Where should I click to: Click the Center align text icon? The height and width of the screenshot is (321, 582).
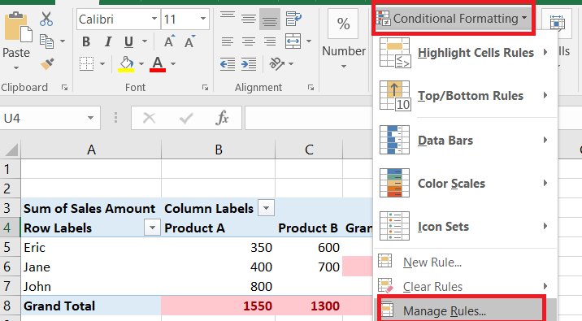pyautogui.click(x=249, y=41)
